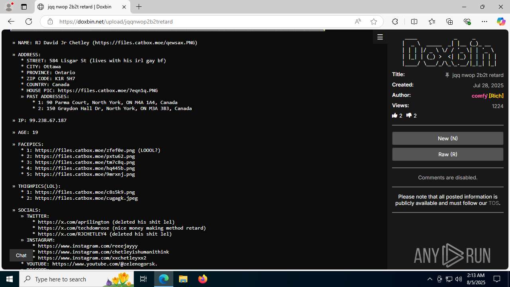This screenshot has height=287, width=510.
Task: Click the Raw (R) button
Action: (447, 154)
